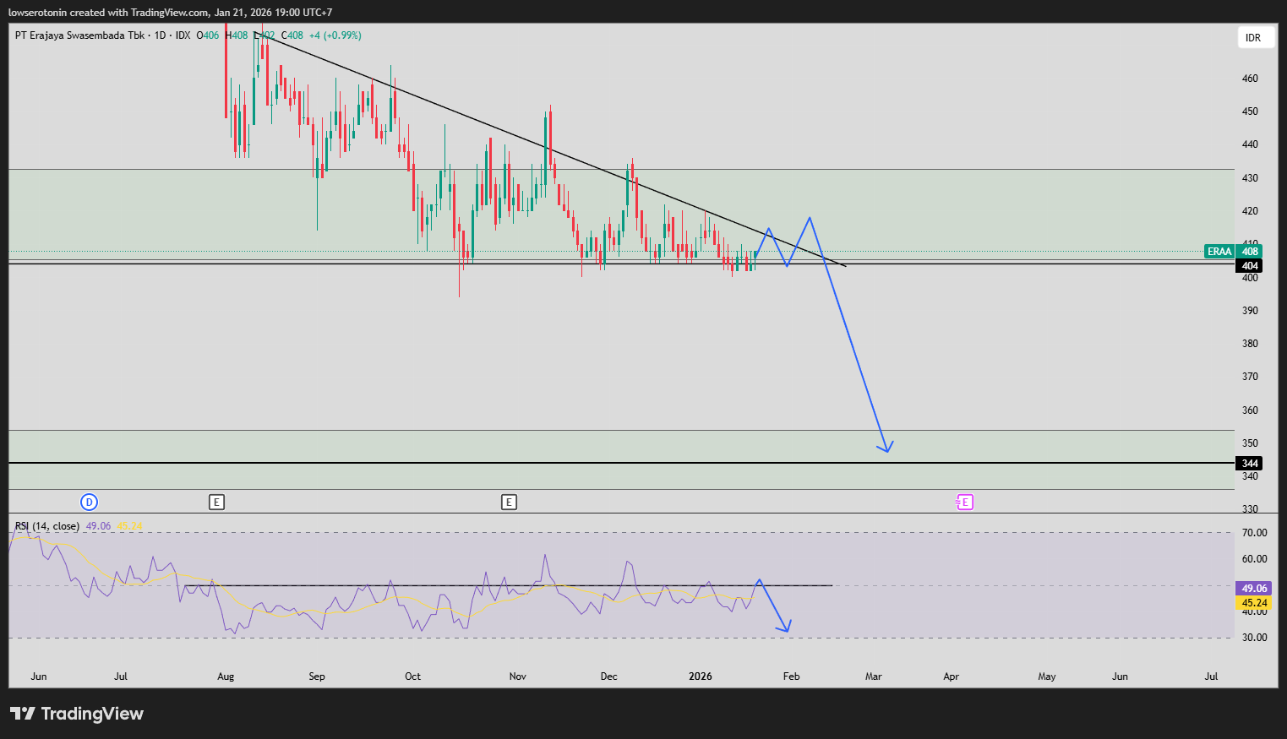Click the purple 49.06 RSI value tag
Viewport: 1287px width, 739px height.
pos(1254,589)
